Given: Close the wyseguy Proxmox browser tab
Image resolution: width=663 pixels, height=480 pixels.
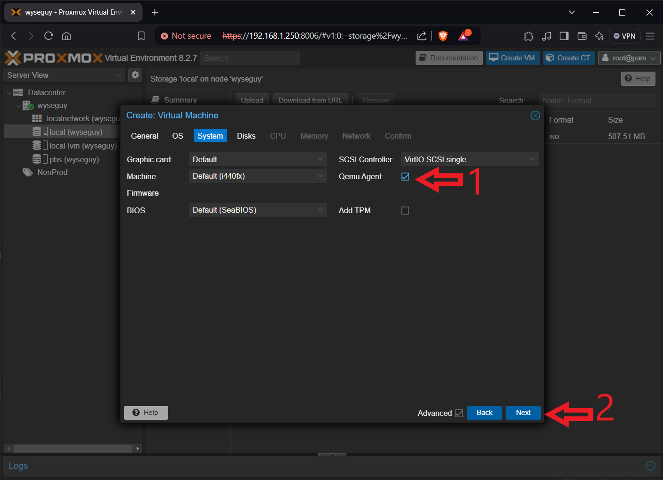Looking at the screenshot, I should pyautogui.click(x=133, y=12).
